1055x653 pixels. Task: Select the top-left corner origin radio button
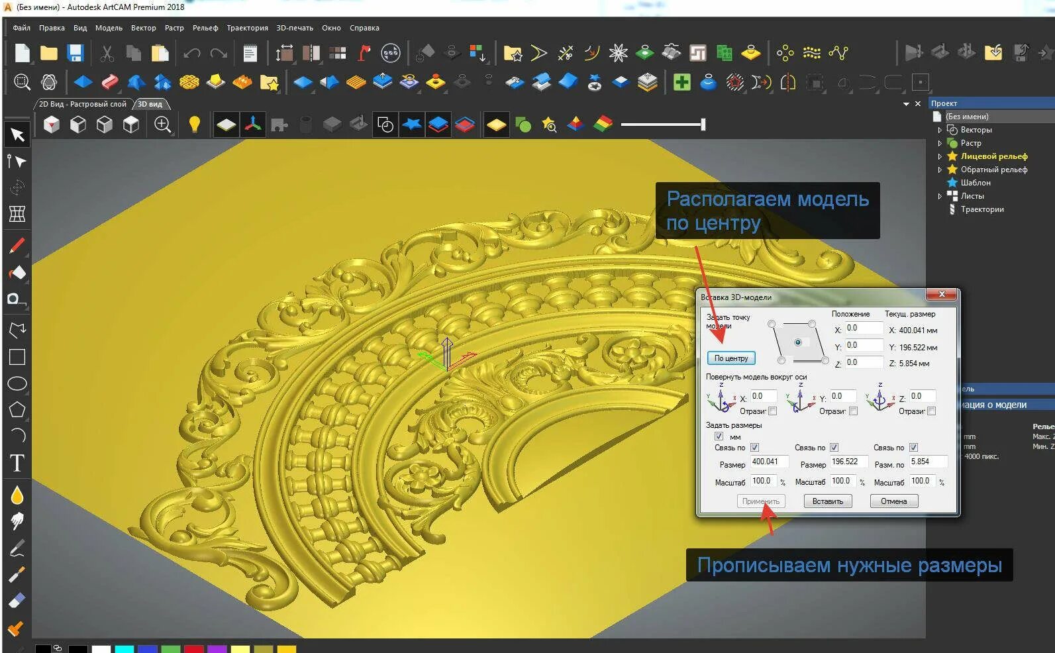point(772,324)
